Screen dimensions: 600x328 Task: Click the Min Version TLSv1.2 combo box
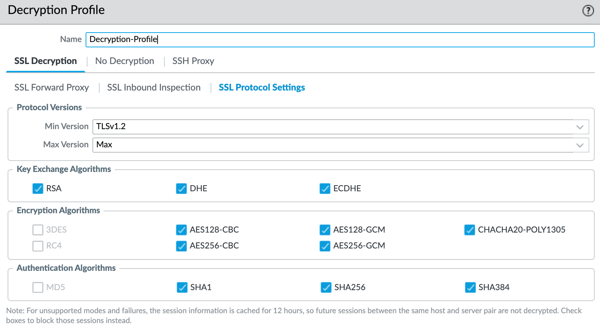pos(333,127)
